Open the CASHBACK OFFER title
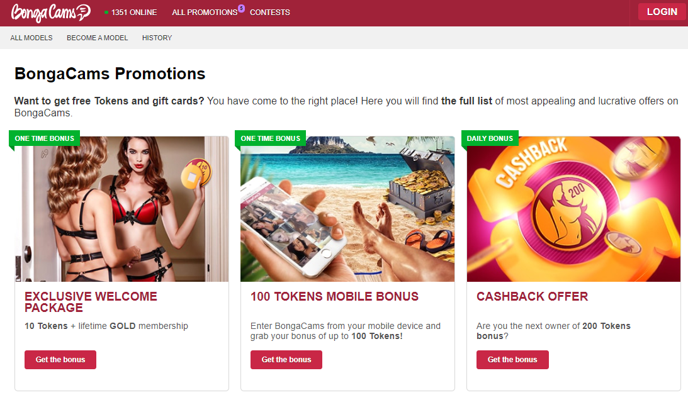 pos(533,296)
